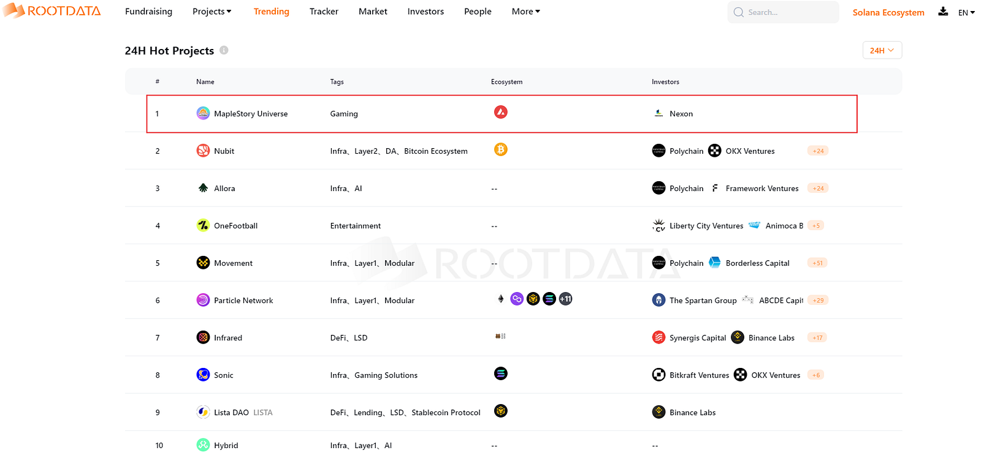Click the download icon in top bar
This screenshot has height=472, width=981.
(943, 11)
